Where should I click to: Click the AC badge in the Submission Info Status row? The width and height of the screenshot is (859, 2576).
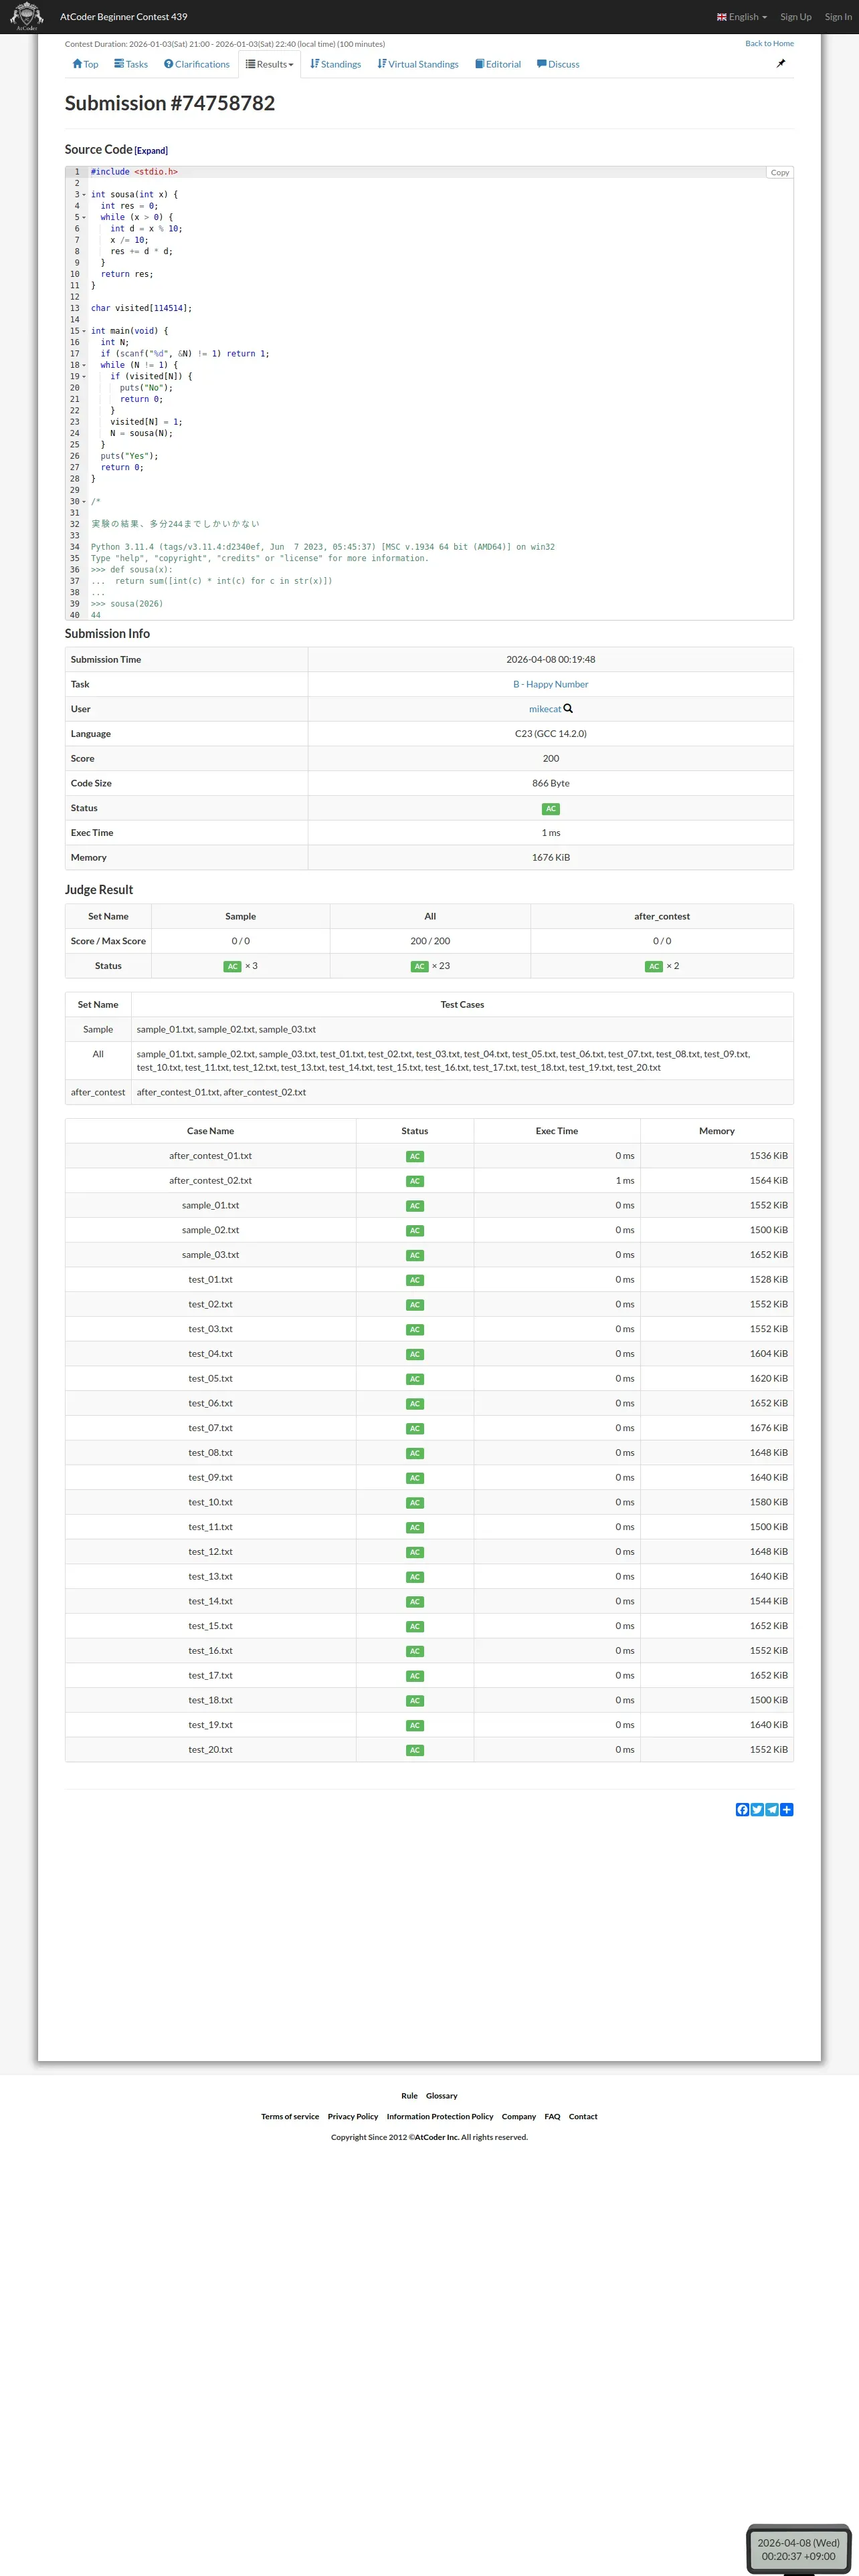(551, 809)
